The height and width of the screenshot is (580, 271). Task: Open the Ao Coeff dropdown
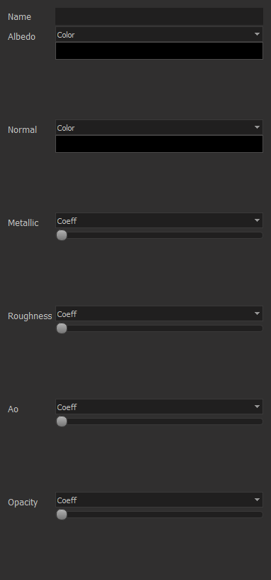[x=159, y=407]
